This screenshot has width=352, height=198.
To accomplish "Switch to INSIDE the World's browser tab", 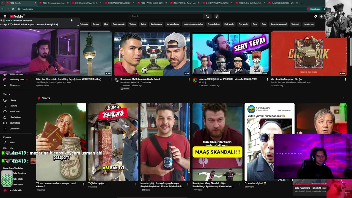I will (x=185, y=3).
